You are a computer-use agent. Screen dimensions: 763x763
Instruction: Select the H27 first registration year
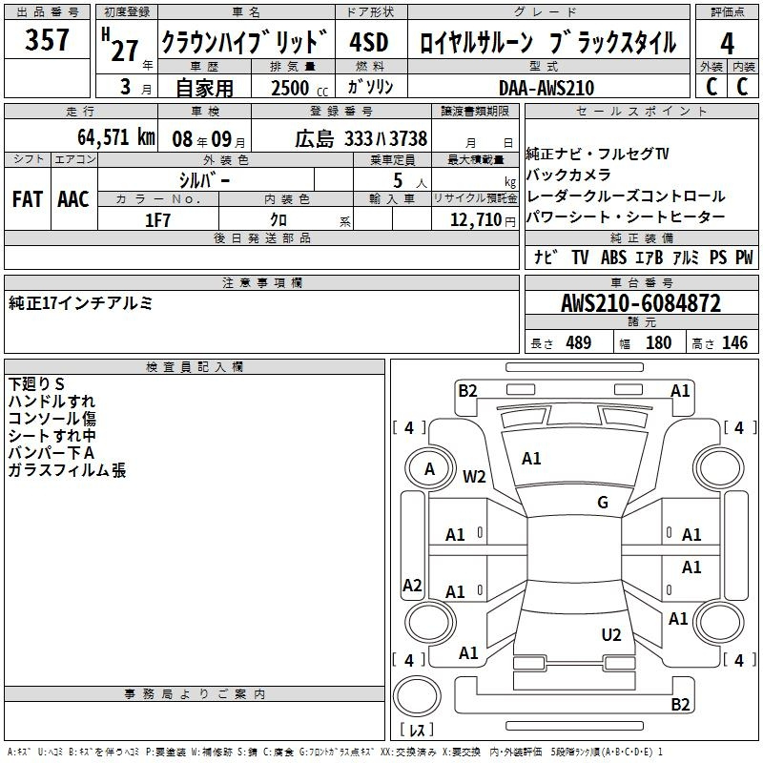[120, 45]
